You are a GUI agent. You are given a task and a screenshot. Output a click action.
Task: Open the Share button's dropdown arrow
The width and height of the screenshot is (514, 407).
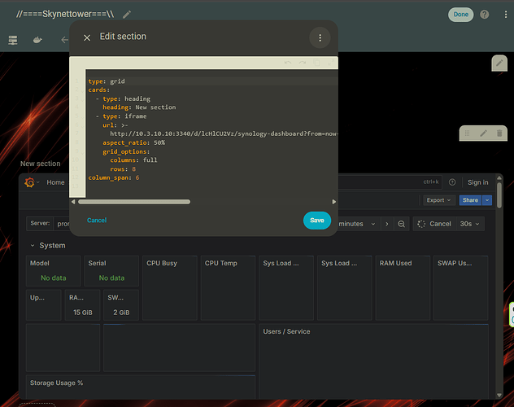click(487, 200)
